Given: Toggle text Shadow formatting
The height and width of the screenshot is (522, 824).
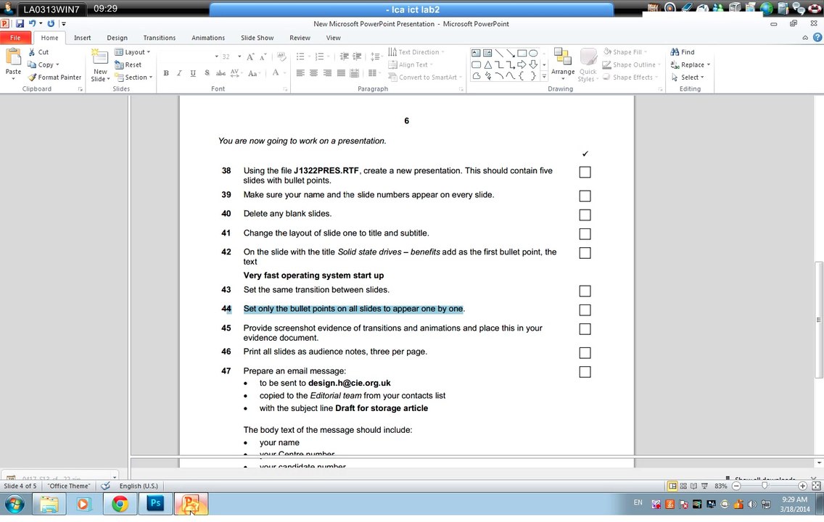Looking at the screenshot, I should [x=207, y=73].
